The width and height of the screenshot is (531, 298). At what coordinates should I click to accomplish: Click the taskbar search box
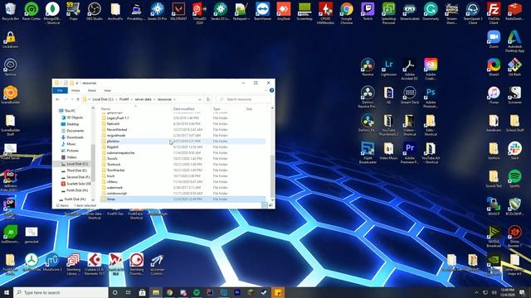pyautogui.click(x=61, y=292)
